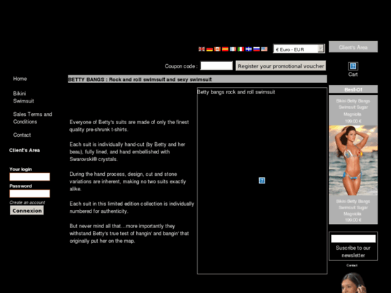391x293 pixels.
Task: Choose the Canadian flag icon
Action: 217,49
